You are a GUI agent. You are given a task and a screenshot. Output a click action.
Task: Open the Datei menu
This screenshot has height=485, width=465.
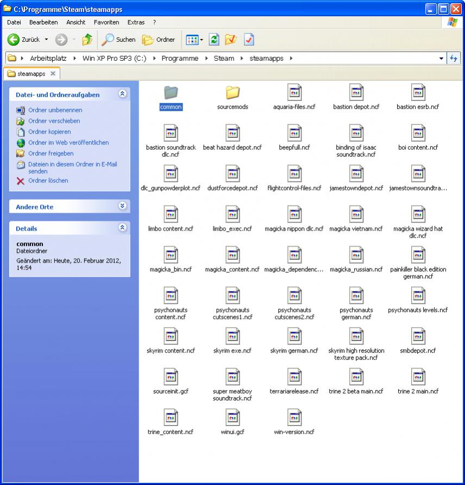(x=14, y=22)
